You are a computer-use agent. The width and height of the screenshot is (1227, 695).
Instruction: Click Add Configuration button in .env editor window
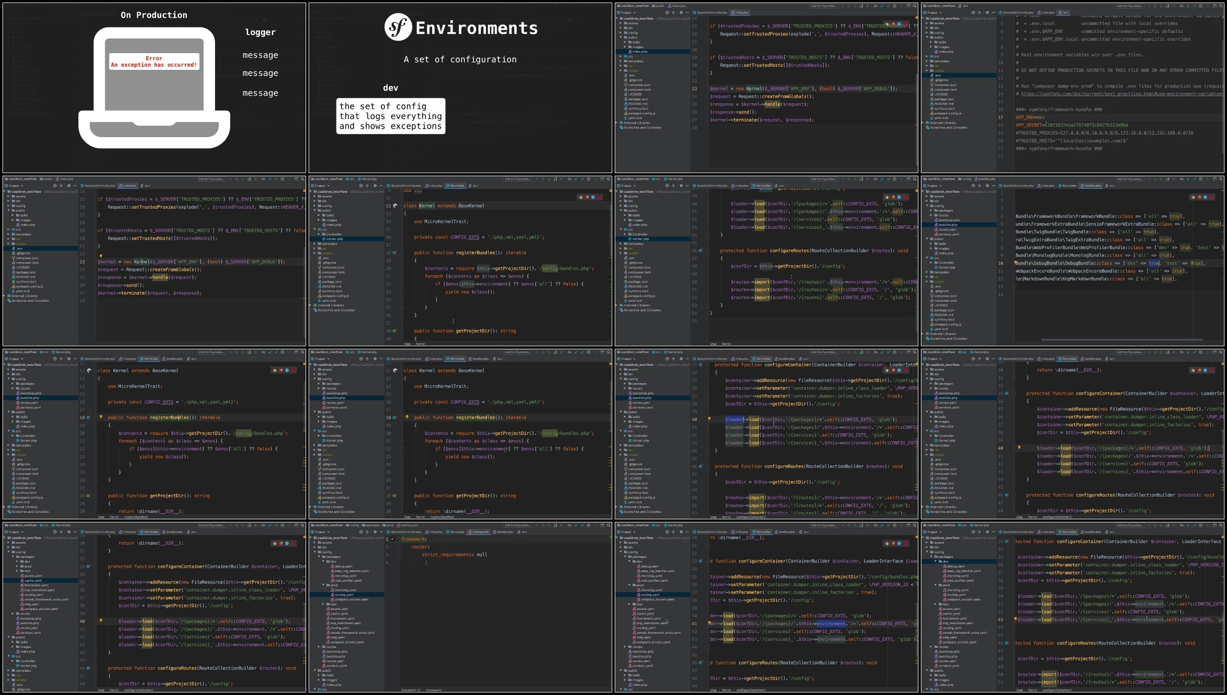[x=1129, y=6]
